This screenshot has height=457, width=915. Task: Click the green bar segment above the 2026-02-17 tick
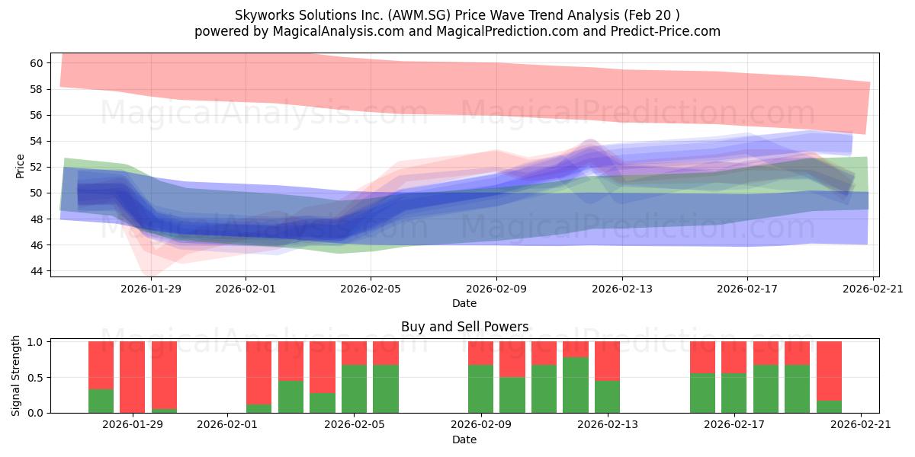734,393
